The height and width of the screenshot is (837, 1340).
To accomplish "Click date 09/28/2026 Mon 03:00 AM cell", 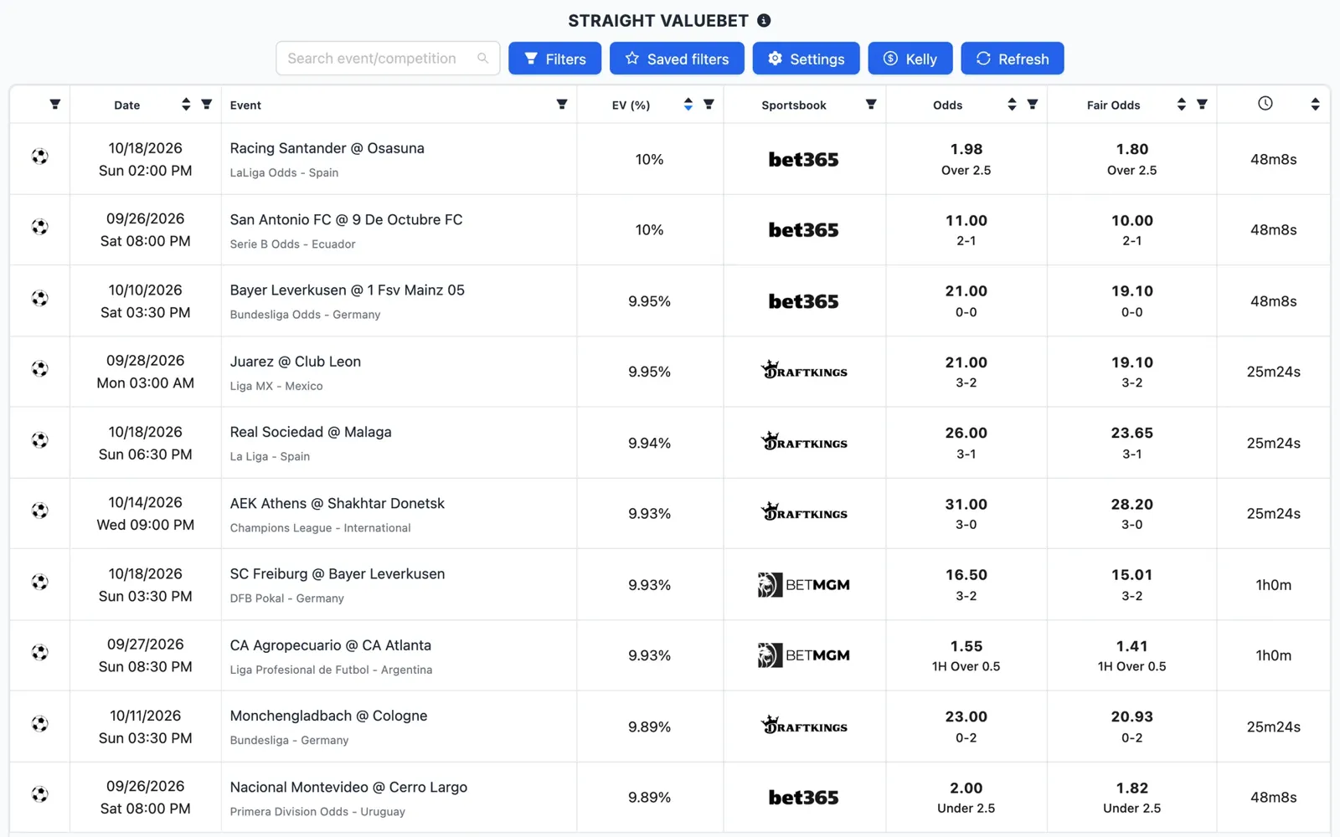I will 146,372.
